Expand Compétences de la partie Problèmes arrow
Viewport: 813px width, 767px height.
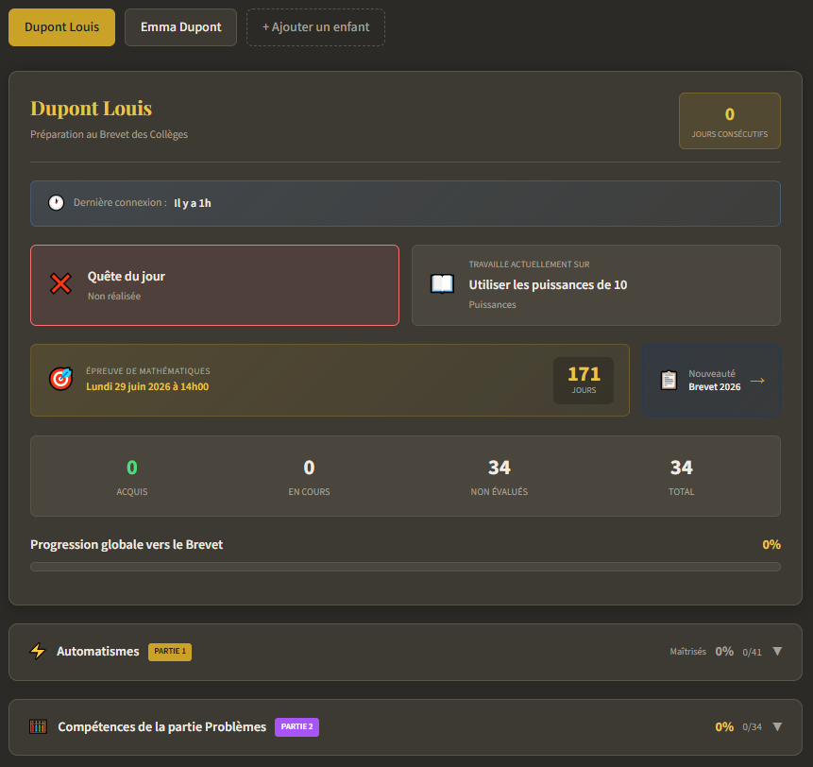point(777,727)
